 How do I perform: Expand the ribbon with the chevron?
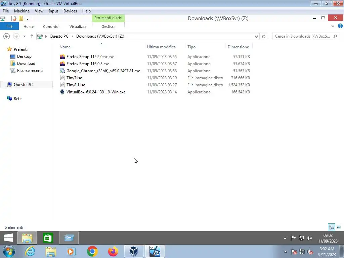[333, 26]
